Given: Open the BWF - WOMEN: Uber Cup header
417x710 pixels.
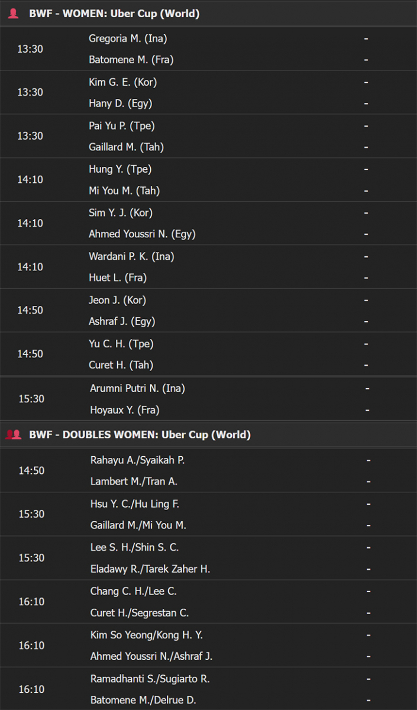Looking at the screenshot, I should [x=208, y=14].
